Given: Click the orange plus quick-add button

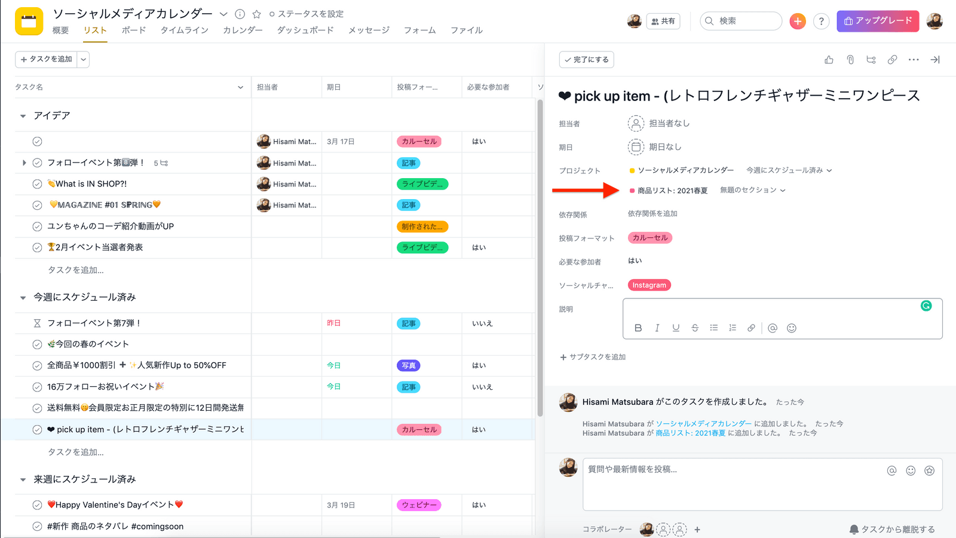Looking at the screenshot, I should (x=797, y=22).
